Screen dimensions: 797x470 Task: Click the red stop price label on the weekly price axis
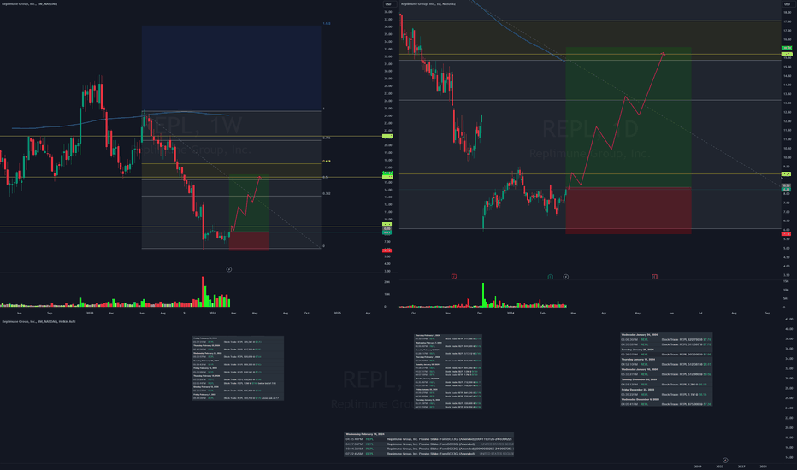[x=387, y=250]
